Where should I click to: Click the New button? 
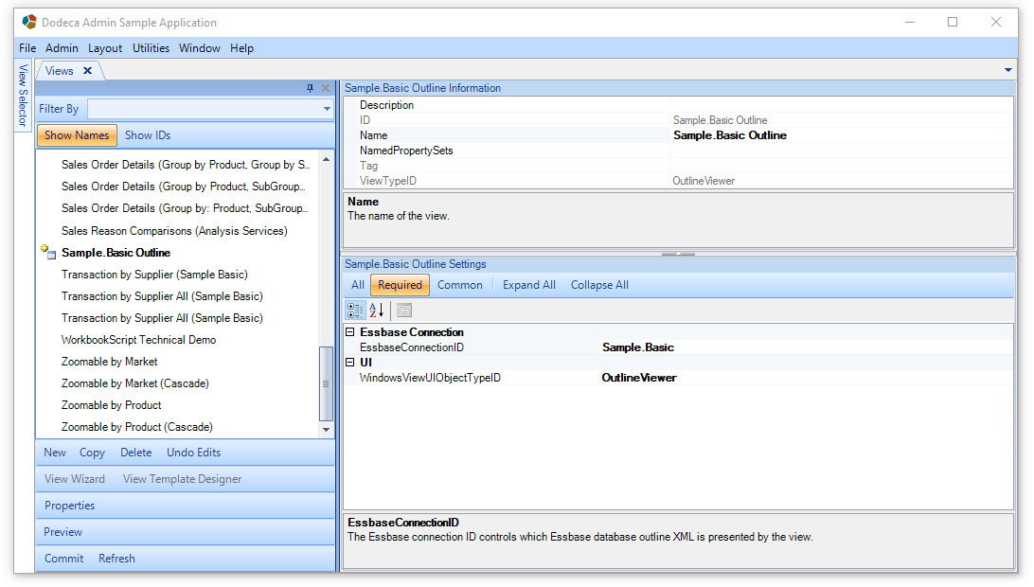pyautogui.click(x=55, y=453)
